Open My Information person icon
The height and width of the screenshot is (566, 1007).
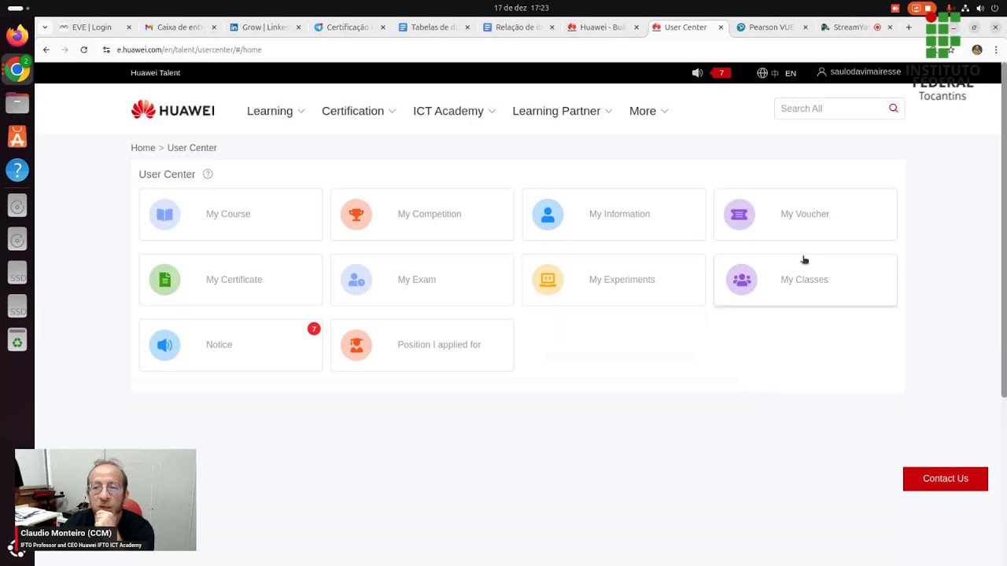coord(548,214)
